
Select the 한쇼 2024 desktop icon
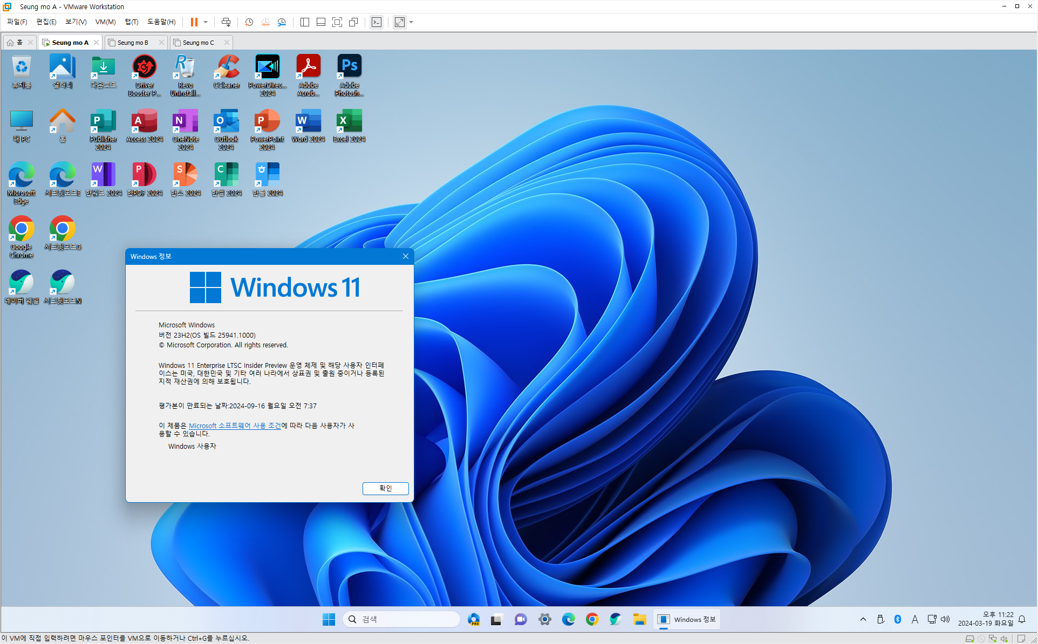click(185, 180)
